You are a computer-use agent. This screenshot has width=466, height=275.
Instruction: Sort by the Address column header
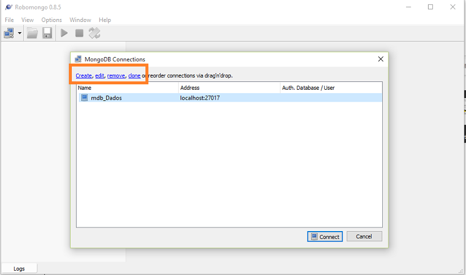(x=229, y=88)
